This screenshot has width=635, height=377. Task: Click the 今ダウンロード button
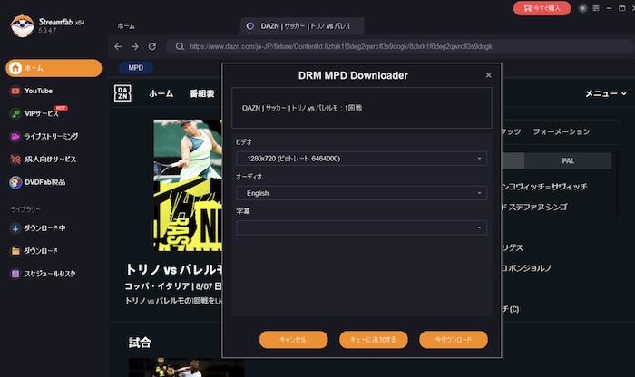click(x=454, y=340)
